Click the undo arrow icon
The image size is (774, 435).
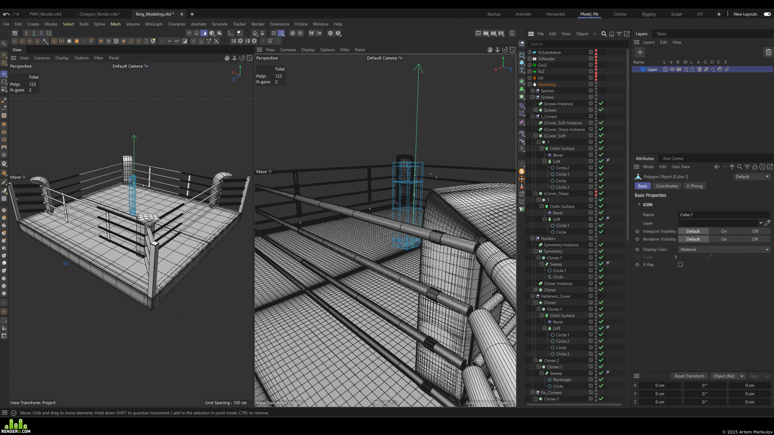[x=6, y=14]
